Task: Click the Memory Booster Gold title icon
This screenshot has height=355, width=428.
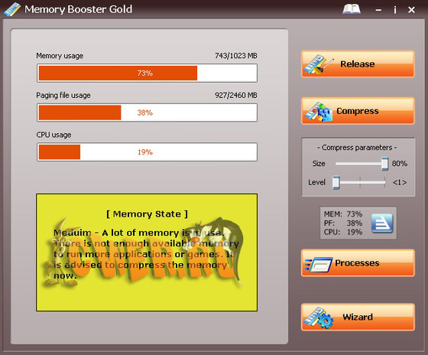Action: tap(12, 9)
